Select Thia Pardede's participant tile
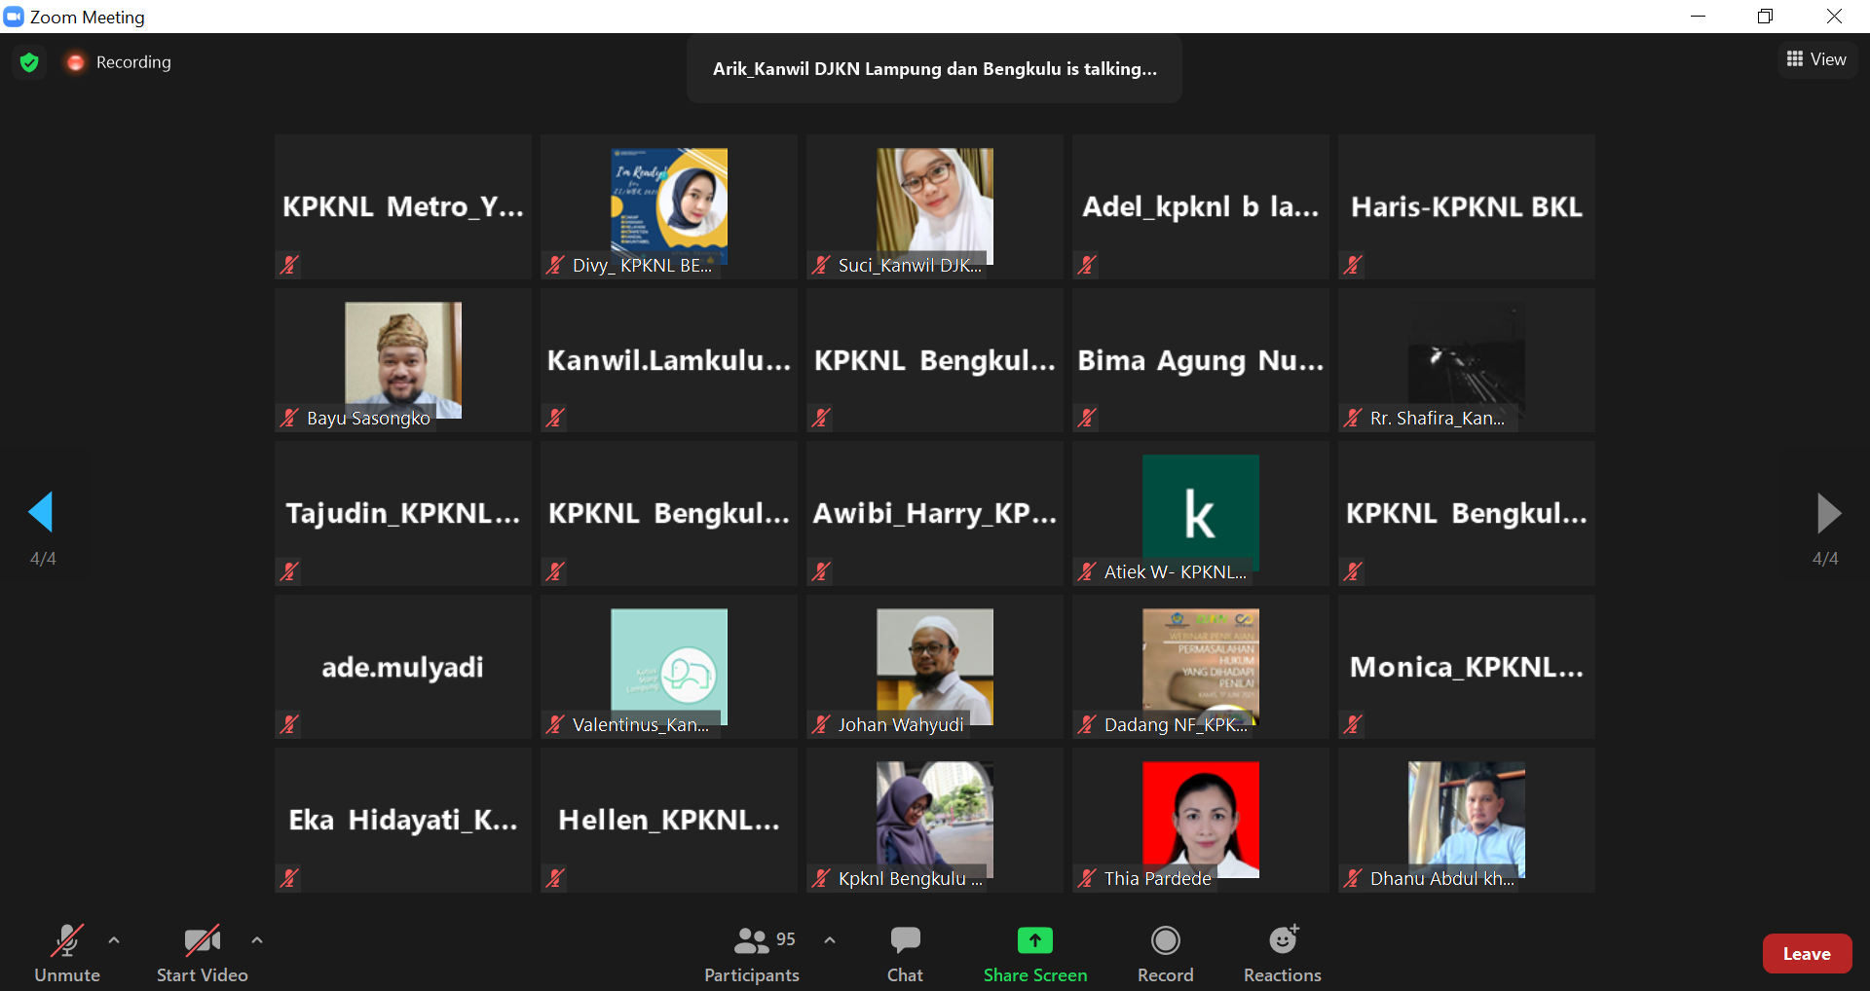 [x=1200, y=820]
